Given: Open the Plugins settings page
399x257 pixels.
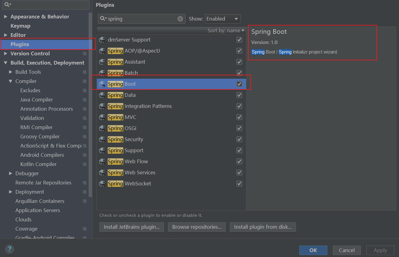Looking at the screenshot, I should coord(20,44).
